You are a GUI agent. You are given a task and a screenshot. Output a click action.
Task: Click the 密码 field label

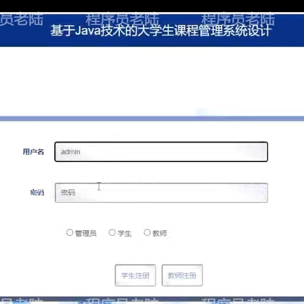37,193
